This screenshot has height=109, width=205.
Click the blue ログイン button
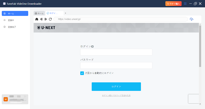116,86
